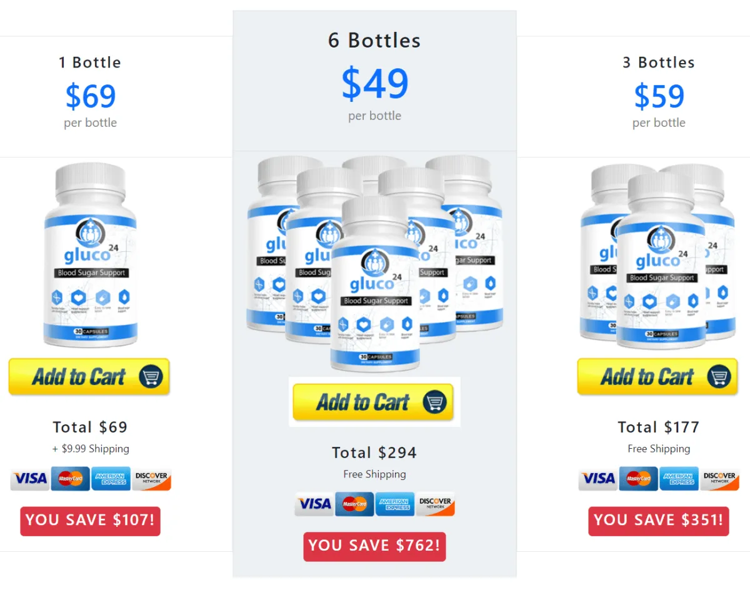The width and height of the screenshot is (750, 590).
Task: Click the American Express icon under 1 Bottle
Action: coord(111,479)
